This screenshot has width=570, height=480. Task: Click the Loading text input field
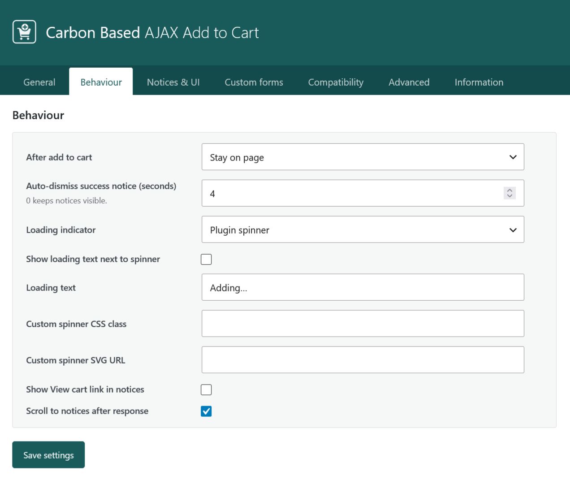[x=363, y=287]
